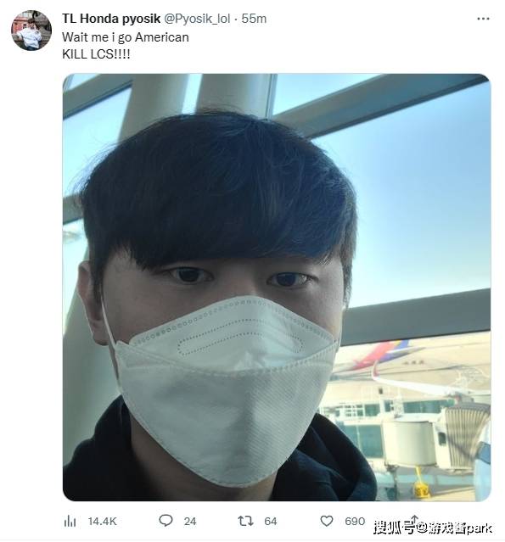Open the three-dot more options menu

point(483,19)
